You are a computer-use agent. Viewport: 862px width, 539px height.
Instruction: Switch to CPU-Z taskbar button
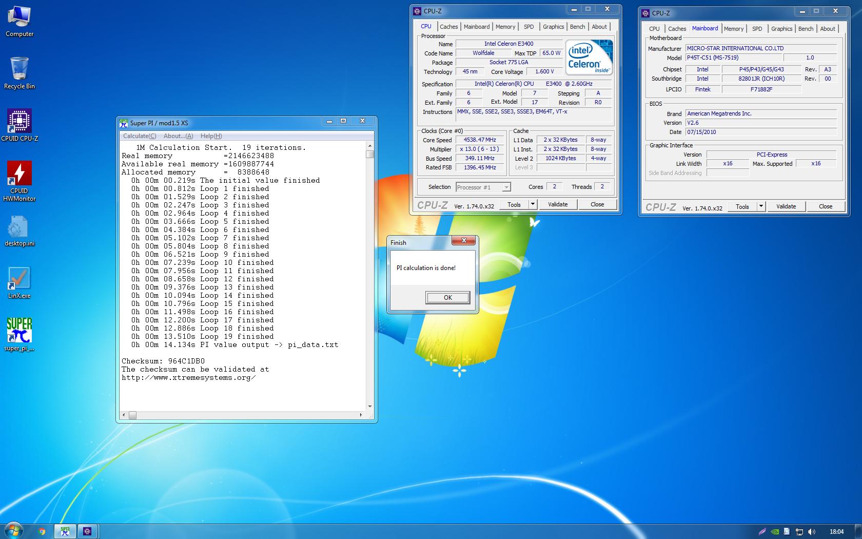click(87, 531)
